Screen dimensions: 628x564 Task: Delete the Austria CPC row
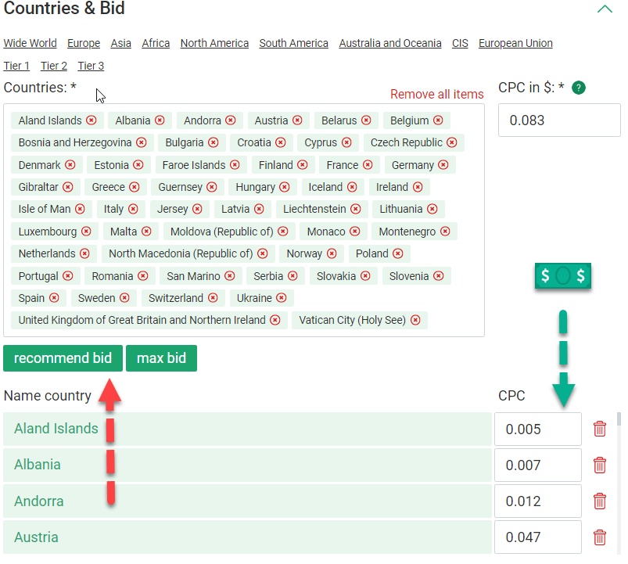[x=600, y=537]
